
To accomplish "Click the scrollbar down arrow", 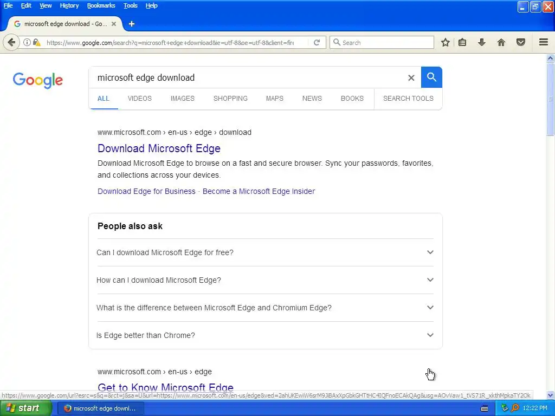I will 550,395.
